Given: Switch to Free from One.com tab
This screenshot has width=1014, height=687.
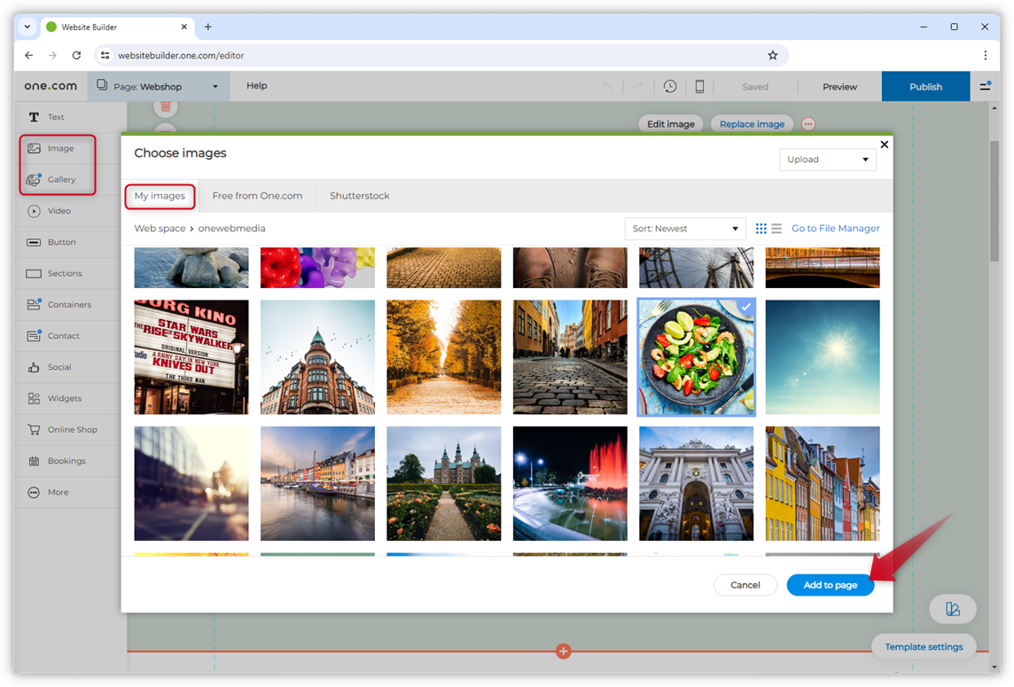Looking at the screenshot, I should [x=257, y=196].
